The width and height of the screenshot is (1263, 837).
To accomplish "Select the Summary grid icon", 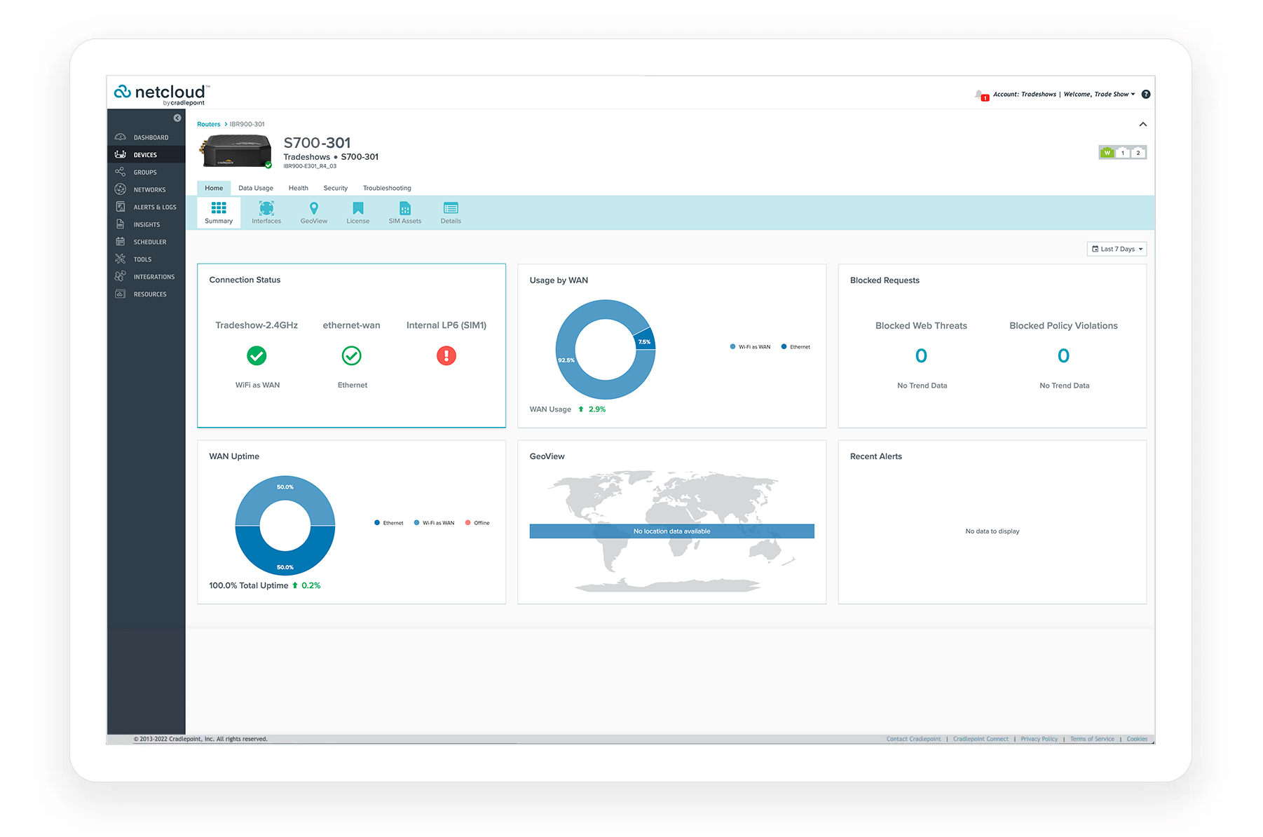I will pyautogui.click(x=219, y=207).
